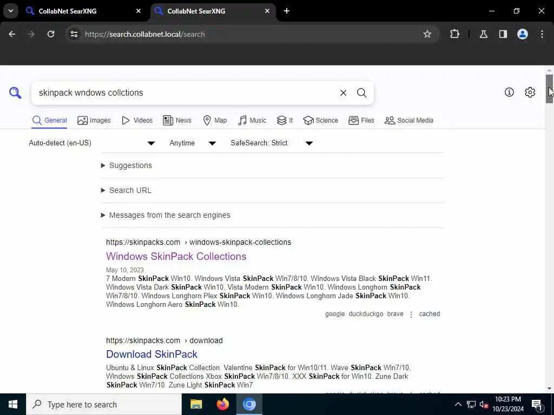Open Chrome three-dot menu
This screenshot has width=554, height=415.
click(542, 34)
